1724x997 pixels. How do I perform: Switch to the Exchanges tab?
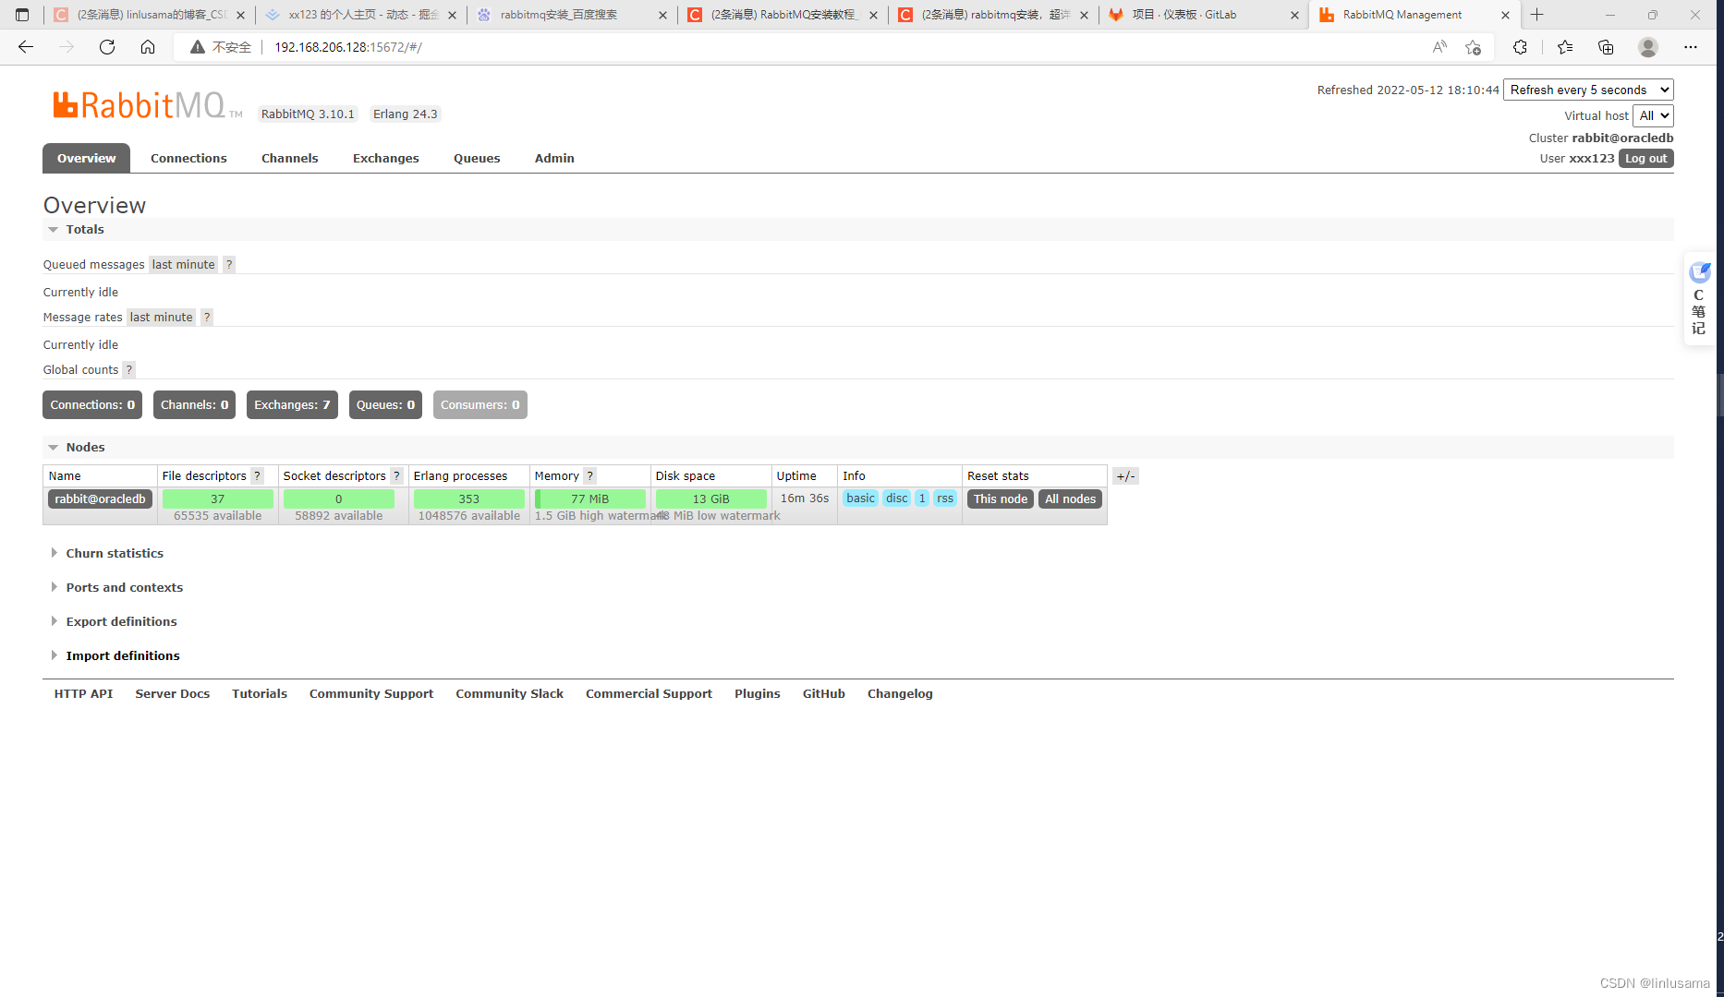tap(385, 159)
